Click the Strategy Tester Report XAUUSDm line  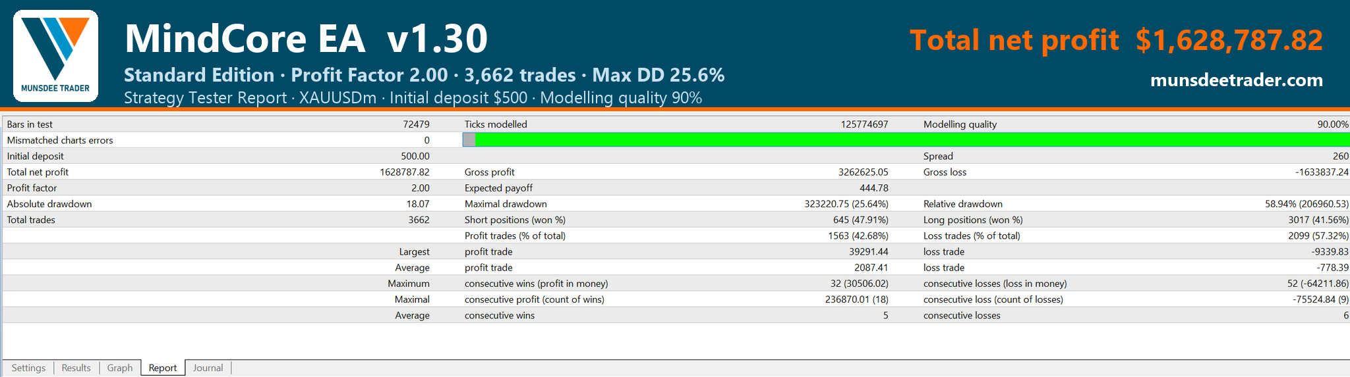coord(413,98)
